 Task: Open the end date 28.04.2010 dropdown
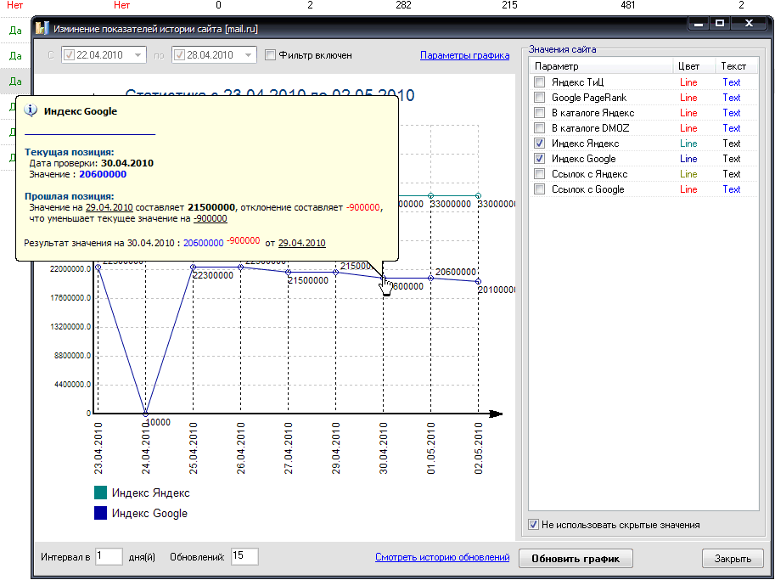tap(248, 55)
